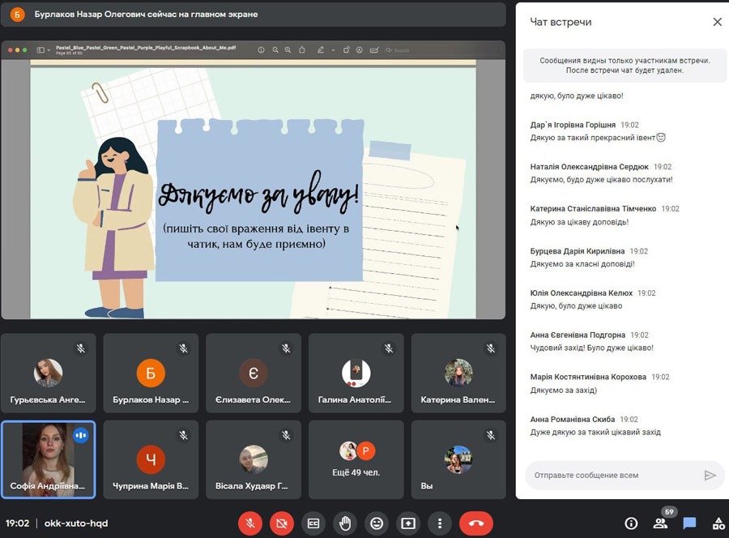Viewport: 729px width, 538px height.
Task: Open the activities icon in bottom right
Action: [x=718, y=523]
